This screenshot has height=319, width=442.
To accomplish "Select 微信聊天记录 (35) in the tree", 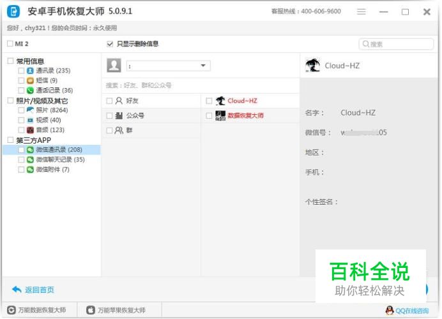I will [x=60, y=159].
